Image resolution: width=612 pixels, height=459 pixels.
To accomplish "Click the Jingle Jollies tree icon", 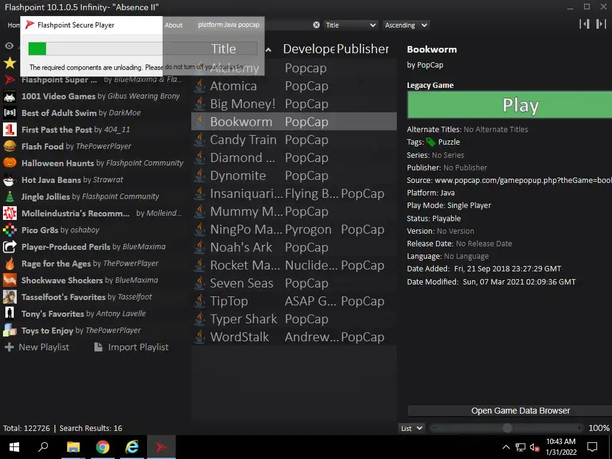I will tap(10, 196).
